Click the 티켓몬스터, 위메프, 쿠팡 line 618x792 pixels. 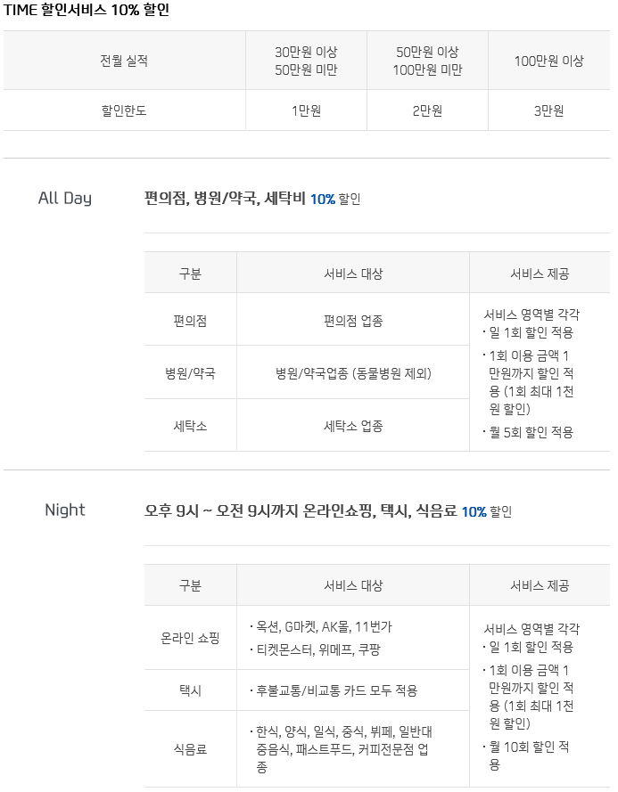pos(315,649)
